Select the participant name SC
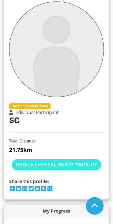 click(x=14, y=120)
